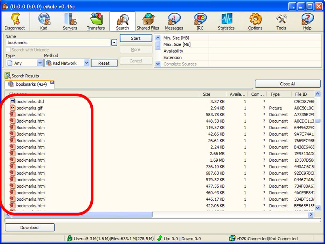Screen dimensions: 325x244
Task: Click the results vertical scrollbar thumb
Action: [317, 120]
